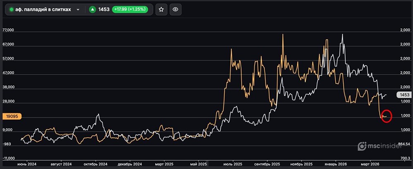413x169 pixels.
Task: Click the green up-triangle price direction icon
Action: point(92,9)
